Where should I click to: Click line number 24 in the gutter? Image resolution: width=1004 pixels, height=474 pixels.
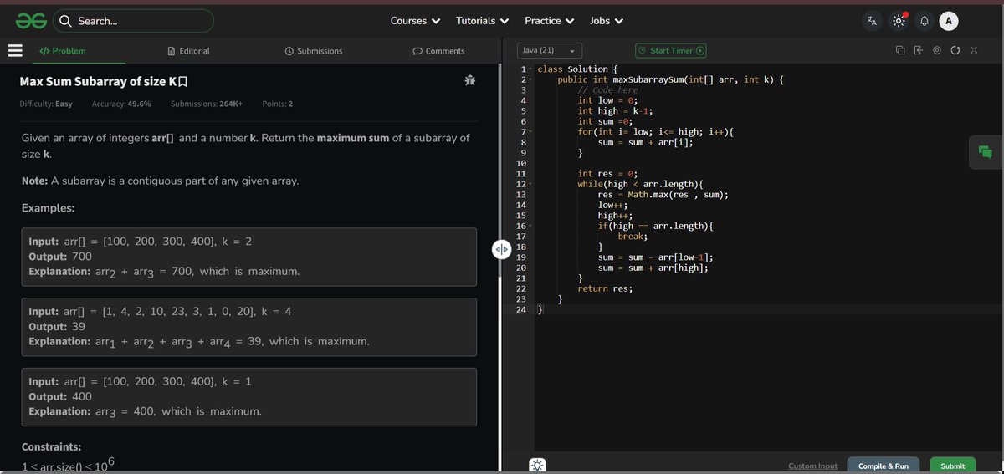pos(520,309)
